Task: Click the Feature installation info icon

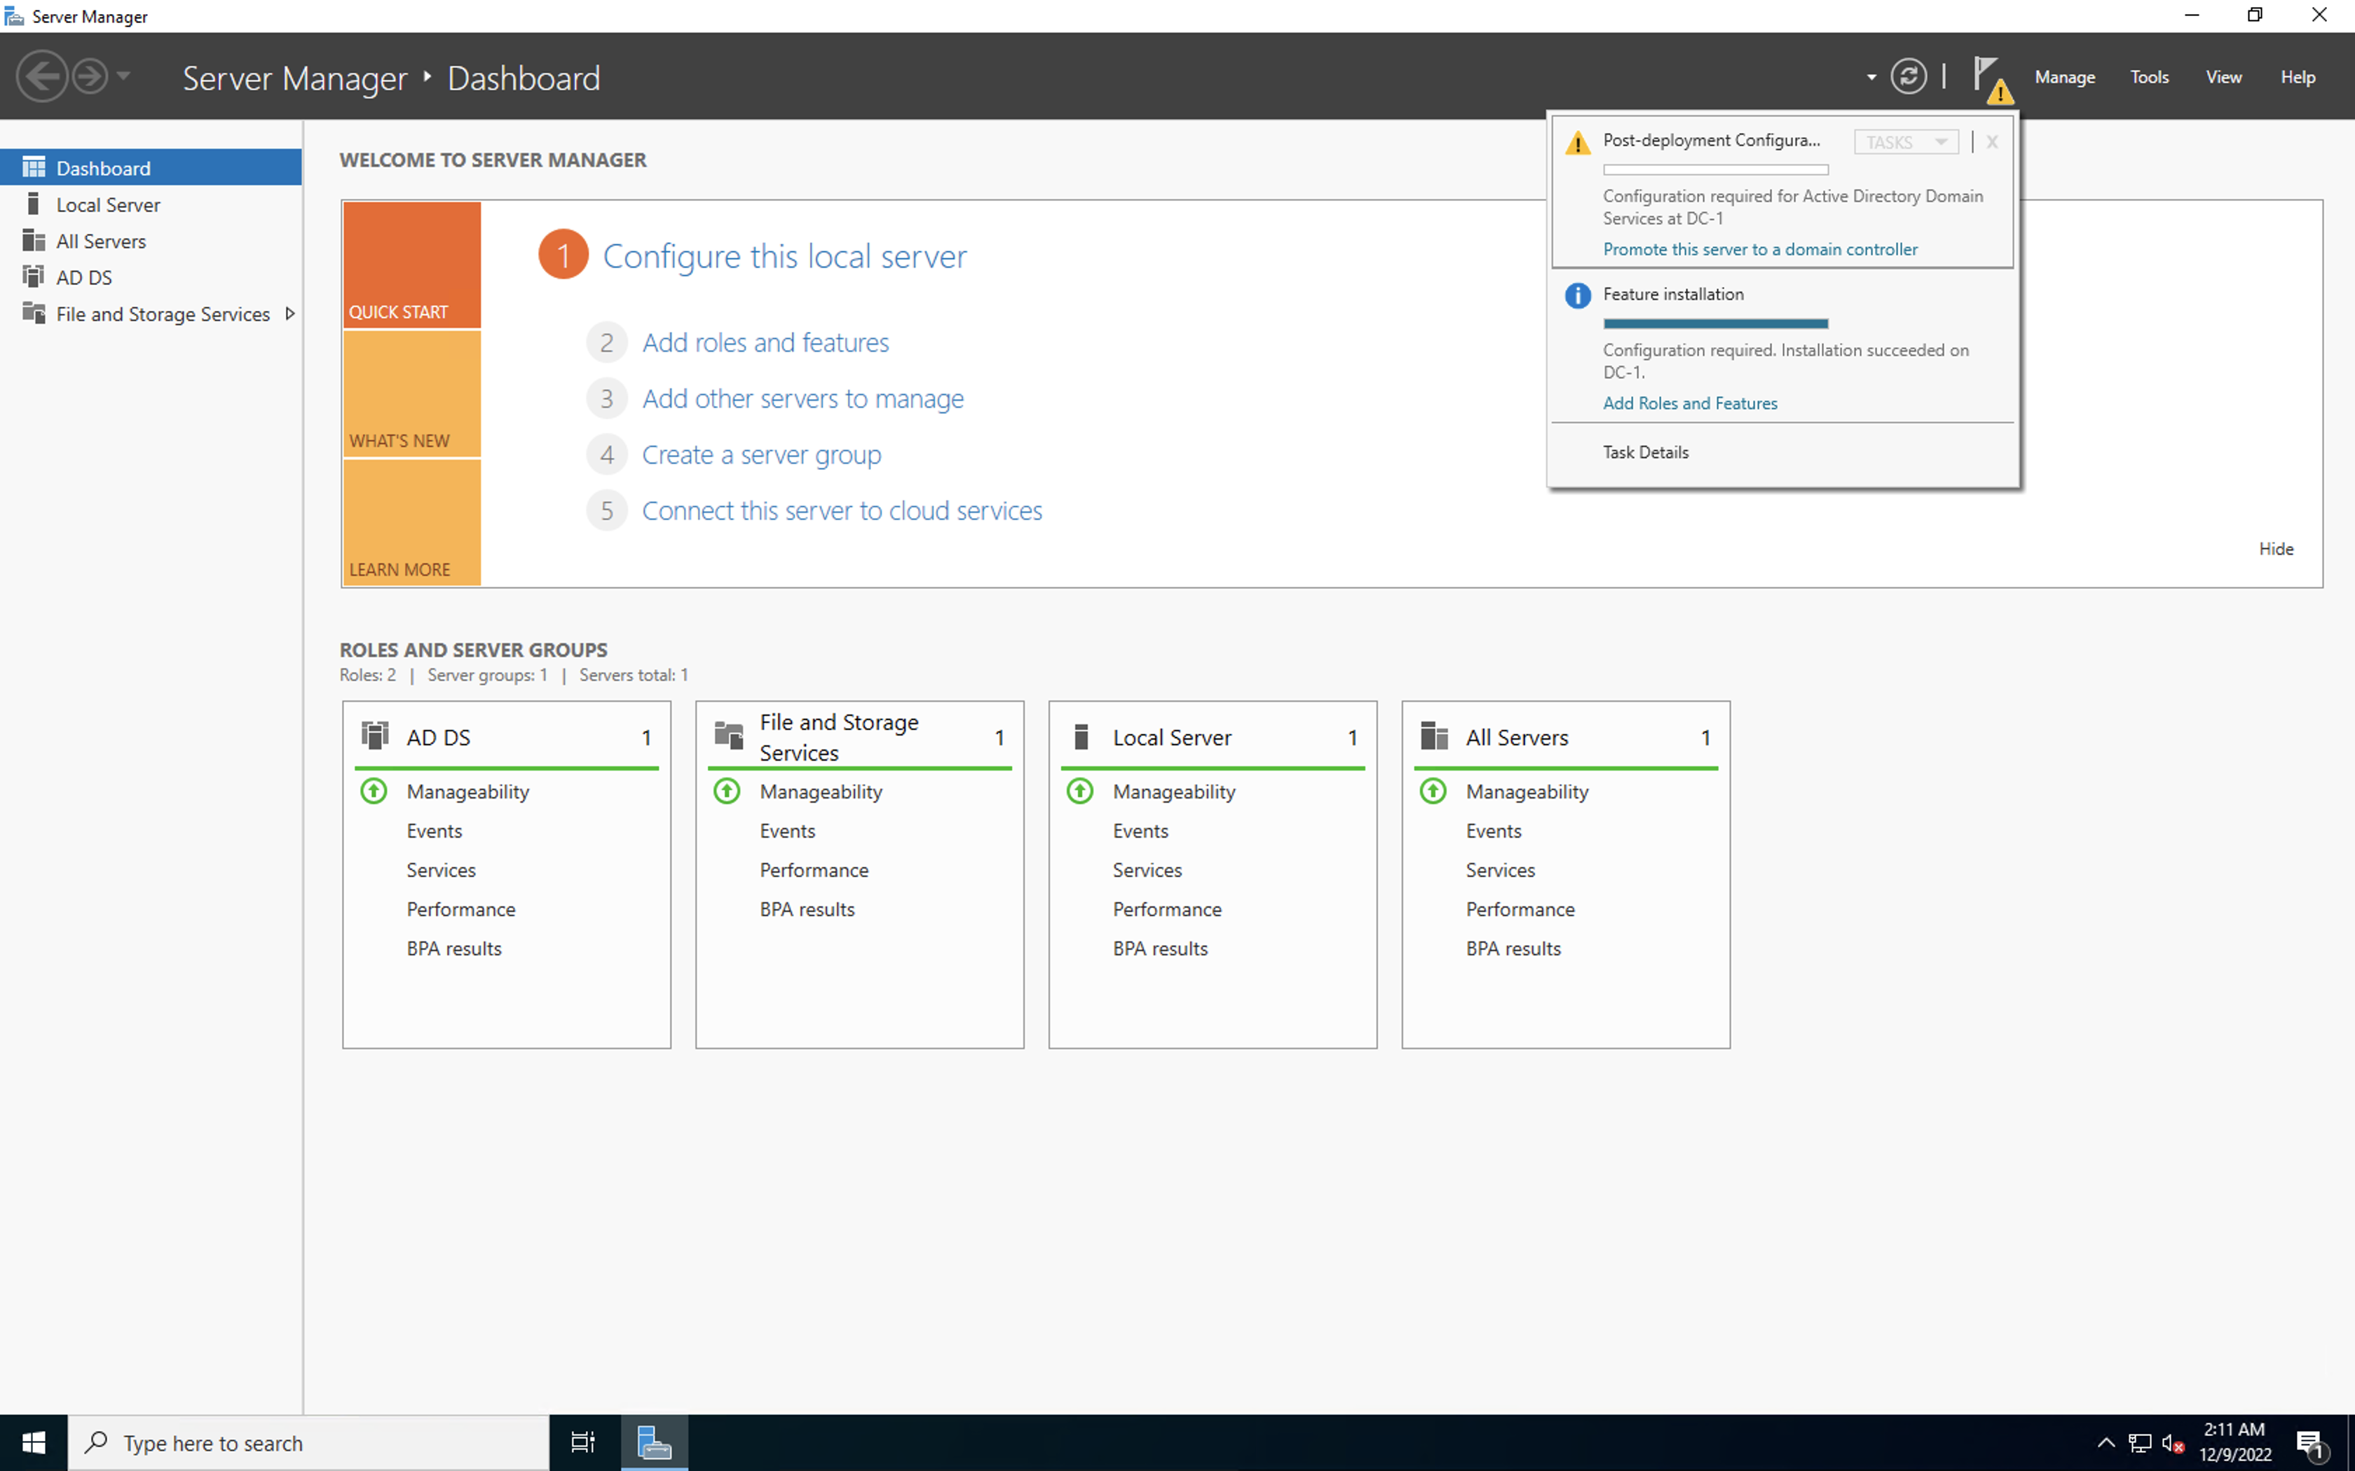Action: click(x=1578, y=296)
